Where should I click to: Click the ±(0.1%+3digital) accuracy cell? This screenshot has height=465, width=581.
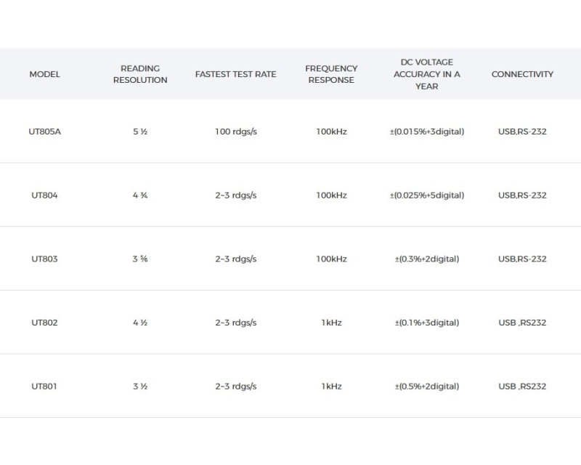tap(426, 323)
